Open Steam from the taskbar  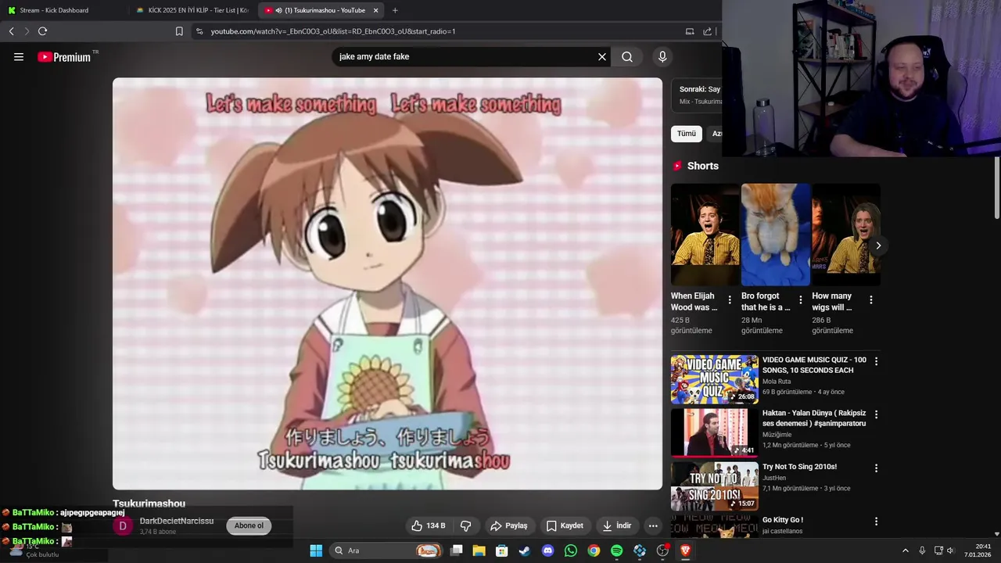[525, 550]
